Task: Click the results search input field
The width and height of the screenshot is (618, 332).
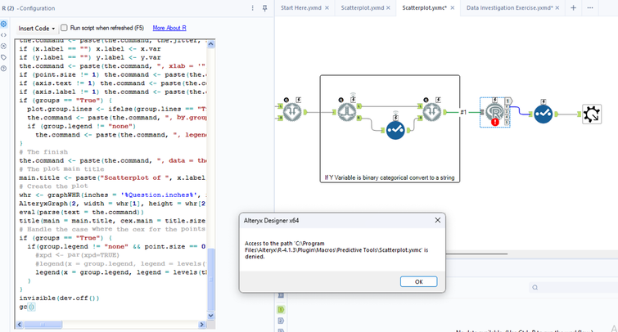Action: pyautogui.click(x=573, y=288)
